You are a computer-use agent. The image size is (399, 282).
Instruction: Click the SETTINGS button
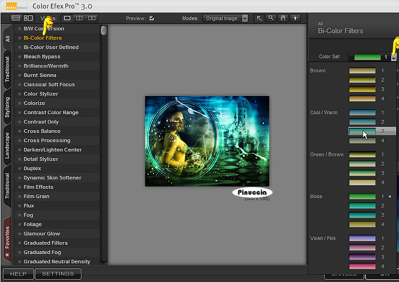pos(58,274)
